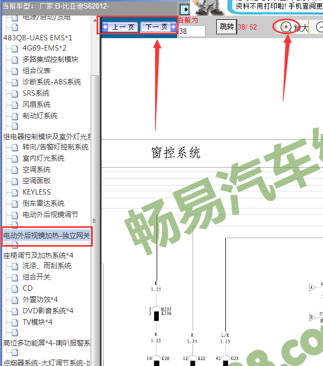Screen dimensions: 323x366
Task: Click the arrow icon beside the vehicle title bar
Action: coord(185,10)
